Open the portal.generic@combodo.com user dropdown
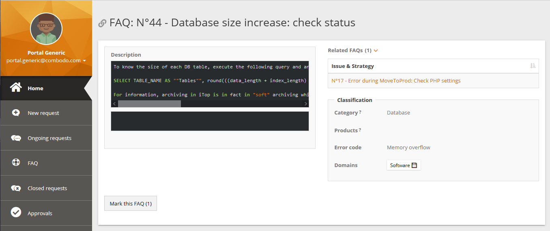Image resolution: width=550 pixels, height=231 pixels. [x=46, y=60]
